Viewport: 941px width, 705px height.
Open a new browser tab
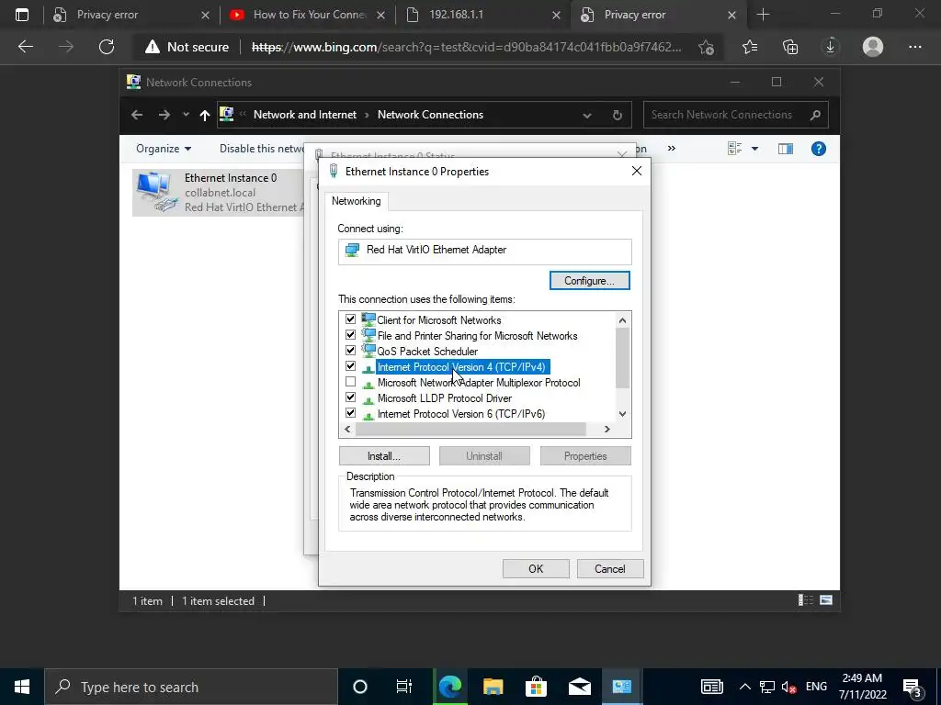point(764,15)
